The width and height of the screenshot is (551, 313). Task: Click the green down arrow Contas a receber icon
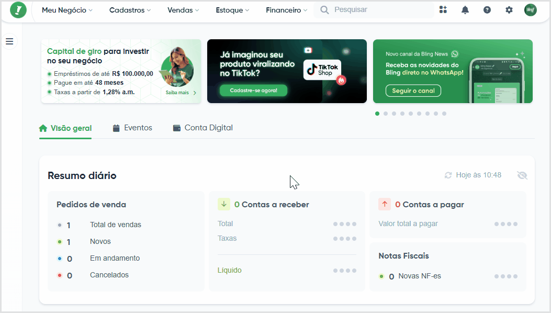point(224,204)
